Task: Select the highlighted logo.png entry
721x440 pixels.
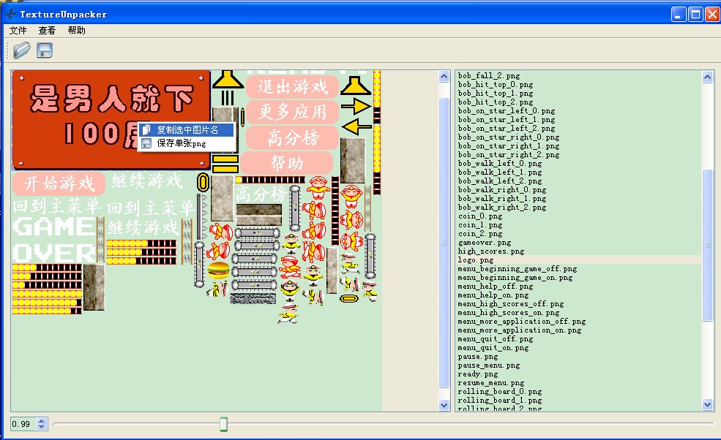Action: tap(474, 259)
